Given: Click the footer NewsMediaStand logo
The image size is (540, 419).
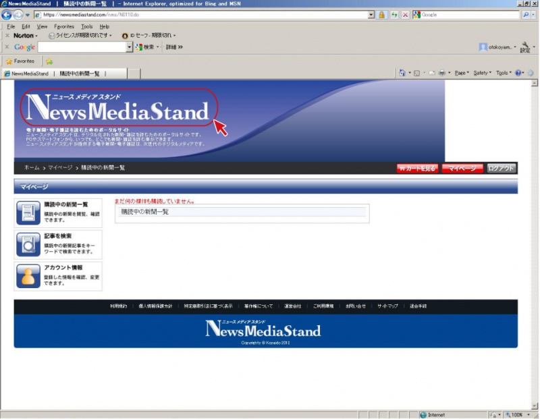Looking at the screenshot, I should click(x=263, y=329).
